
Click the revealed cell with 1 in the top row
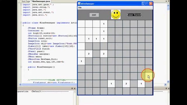[x=104, y=24]
